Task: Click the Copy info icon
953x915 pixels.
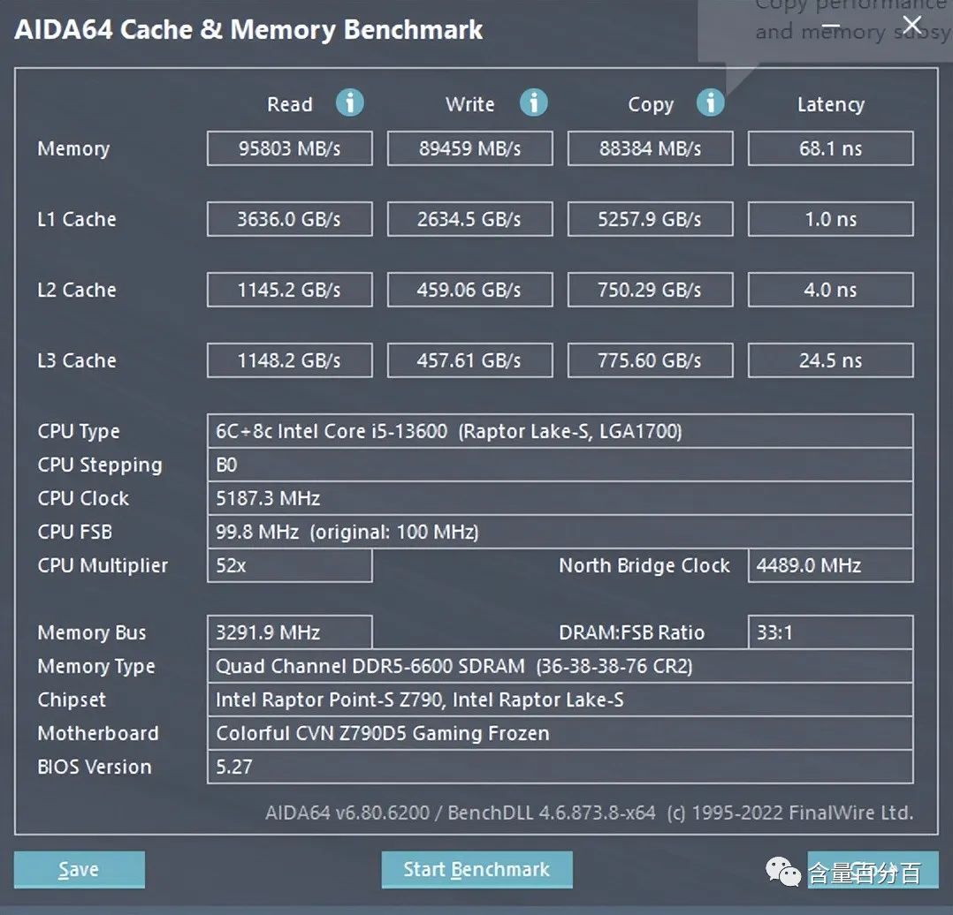Action: tap(711, 102)
